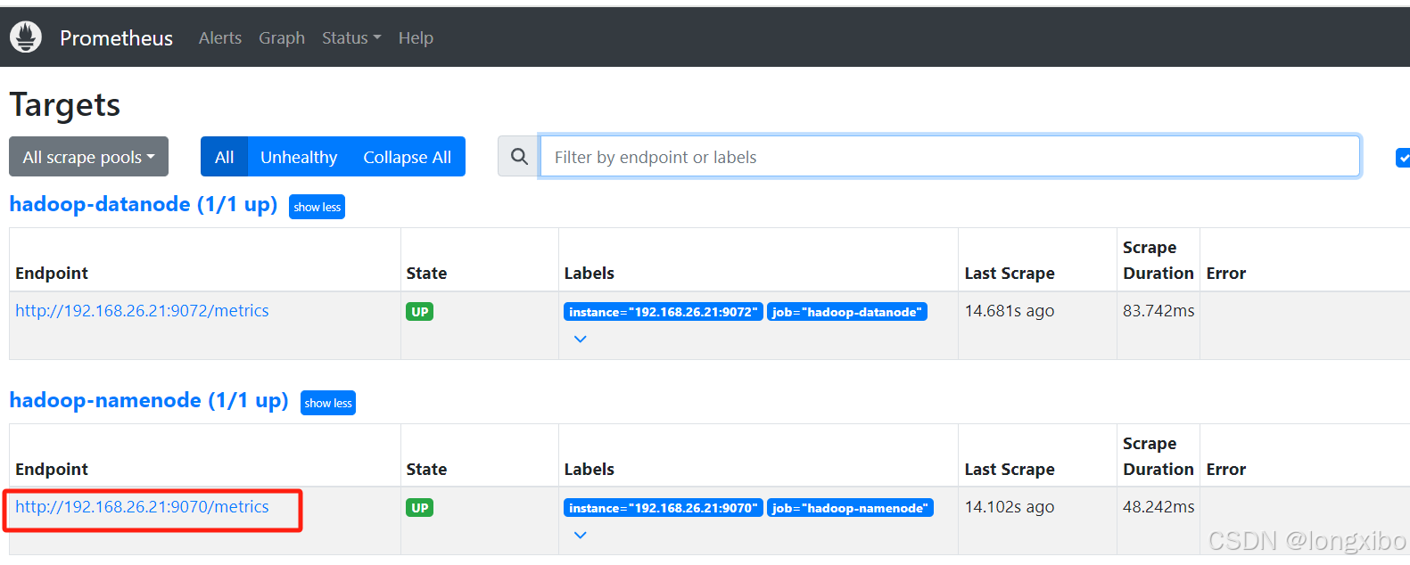Image resolution: width=1410 pixels, height=565 pixels.
Task: Open the All scrape pools dropdown
Action: tap(88, 157)
